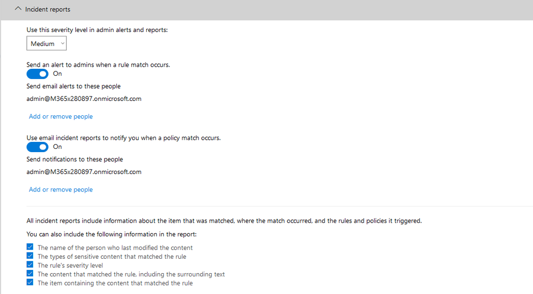Collapse the Incident reports section chevron
This screenshot has width=533, height=294.
(x=18, y=9)
